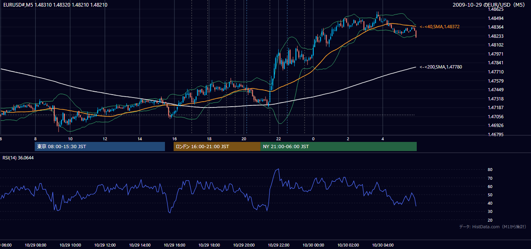Image resolution: width=531 pixels, height=249 pixels.
Task: Click hour tick 14 under the price chart
Action: pyautogui.click(x=140, y=139)
